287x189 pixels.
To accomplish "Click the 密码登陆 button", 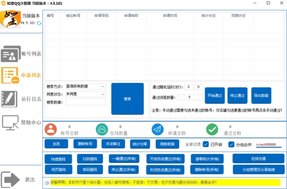I will 90,170.
